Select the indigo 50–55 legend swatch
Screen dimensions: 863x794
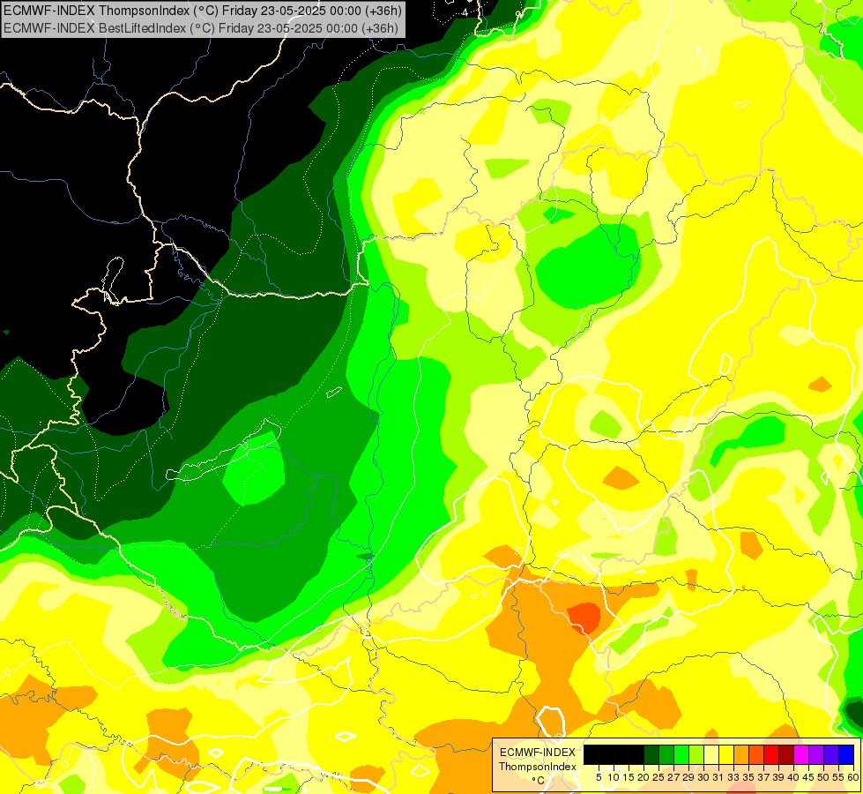coord(831,754)
